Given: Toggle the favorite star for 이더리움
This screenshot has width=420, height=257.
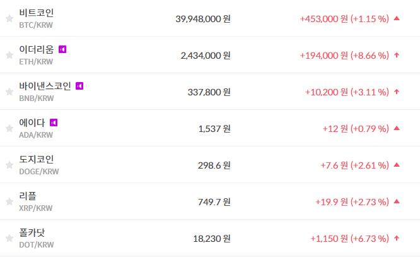Looking at the screenshot, I should point(9,56).
